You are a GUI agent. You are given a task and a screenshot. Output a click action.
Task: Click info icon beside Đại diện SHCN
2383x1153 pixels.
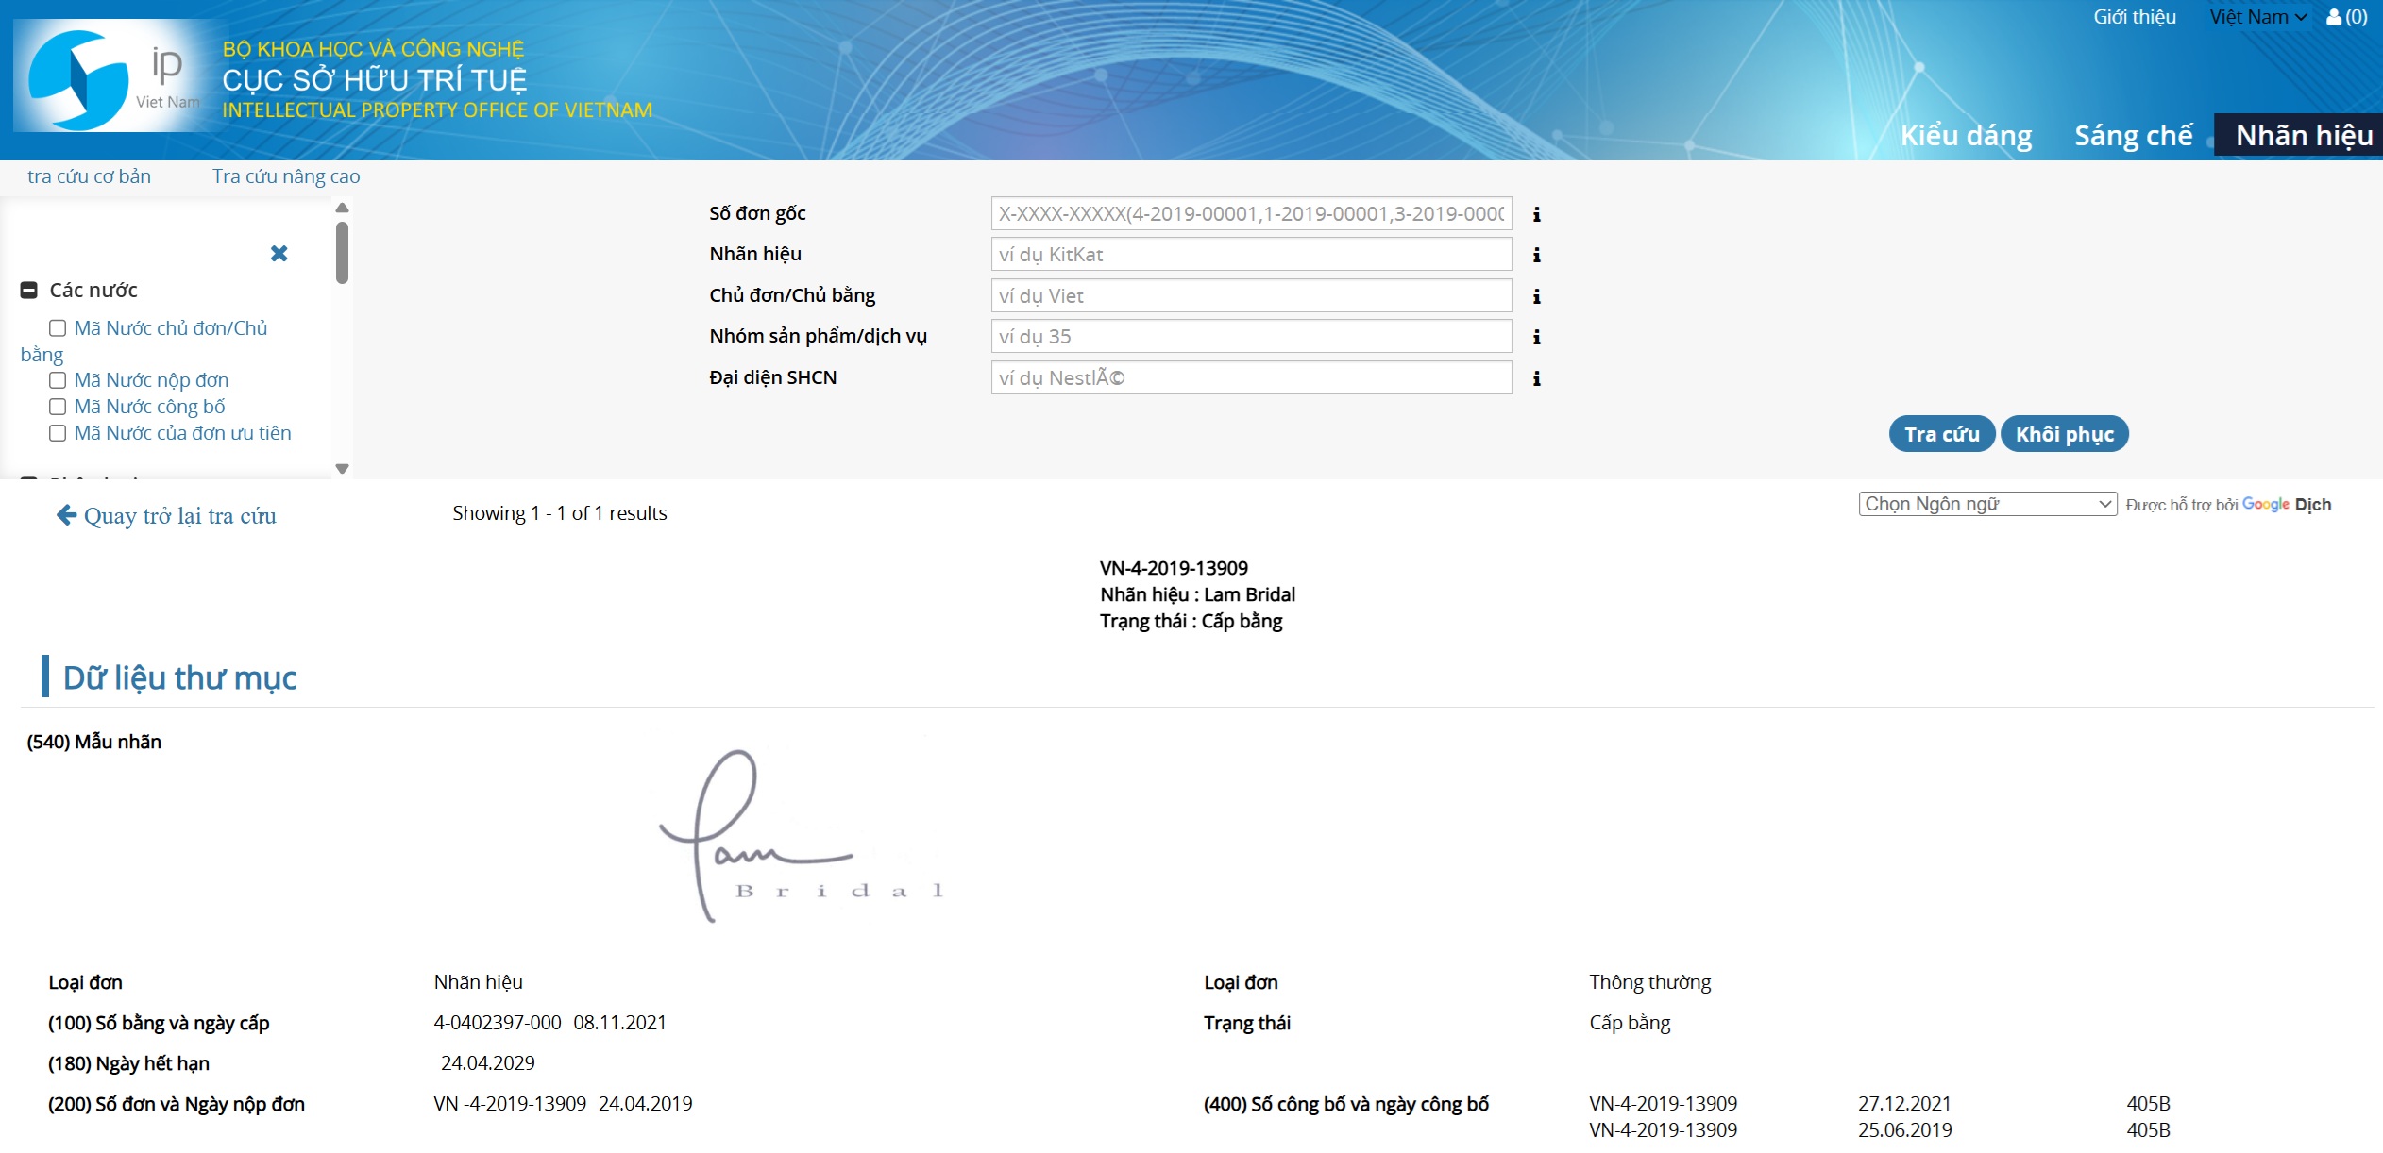tap(1537, 379)
